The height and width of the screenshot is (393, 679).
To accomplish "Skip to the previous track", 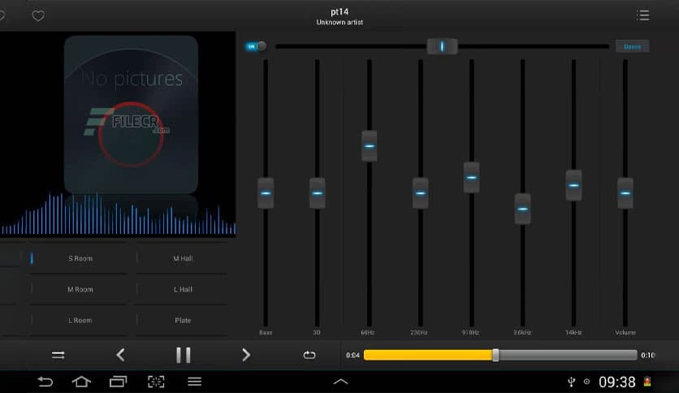I will pyautogui.click(x=121, y=356).
